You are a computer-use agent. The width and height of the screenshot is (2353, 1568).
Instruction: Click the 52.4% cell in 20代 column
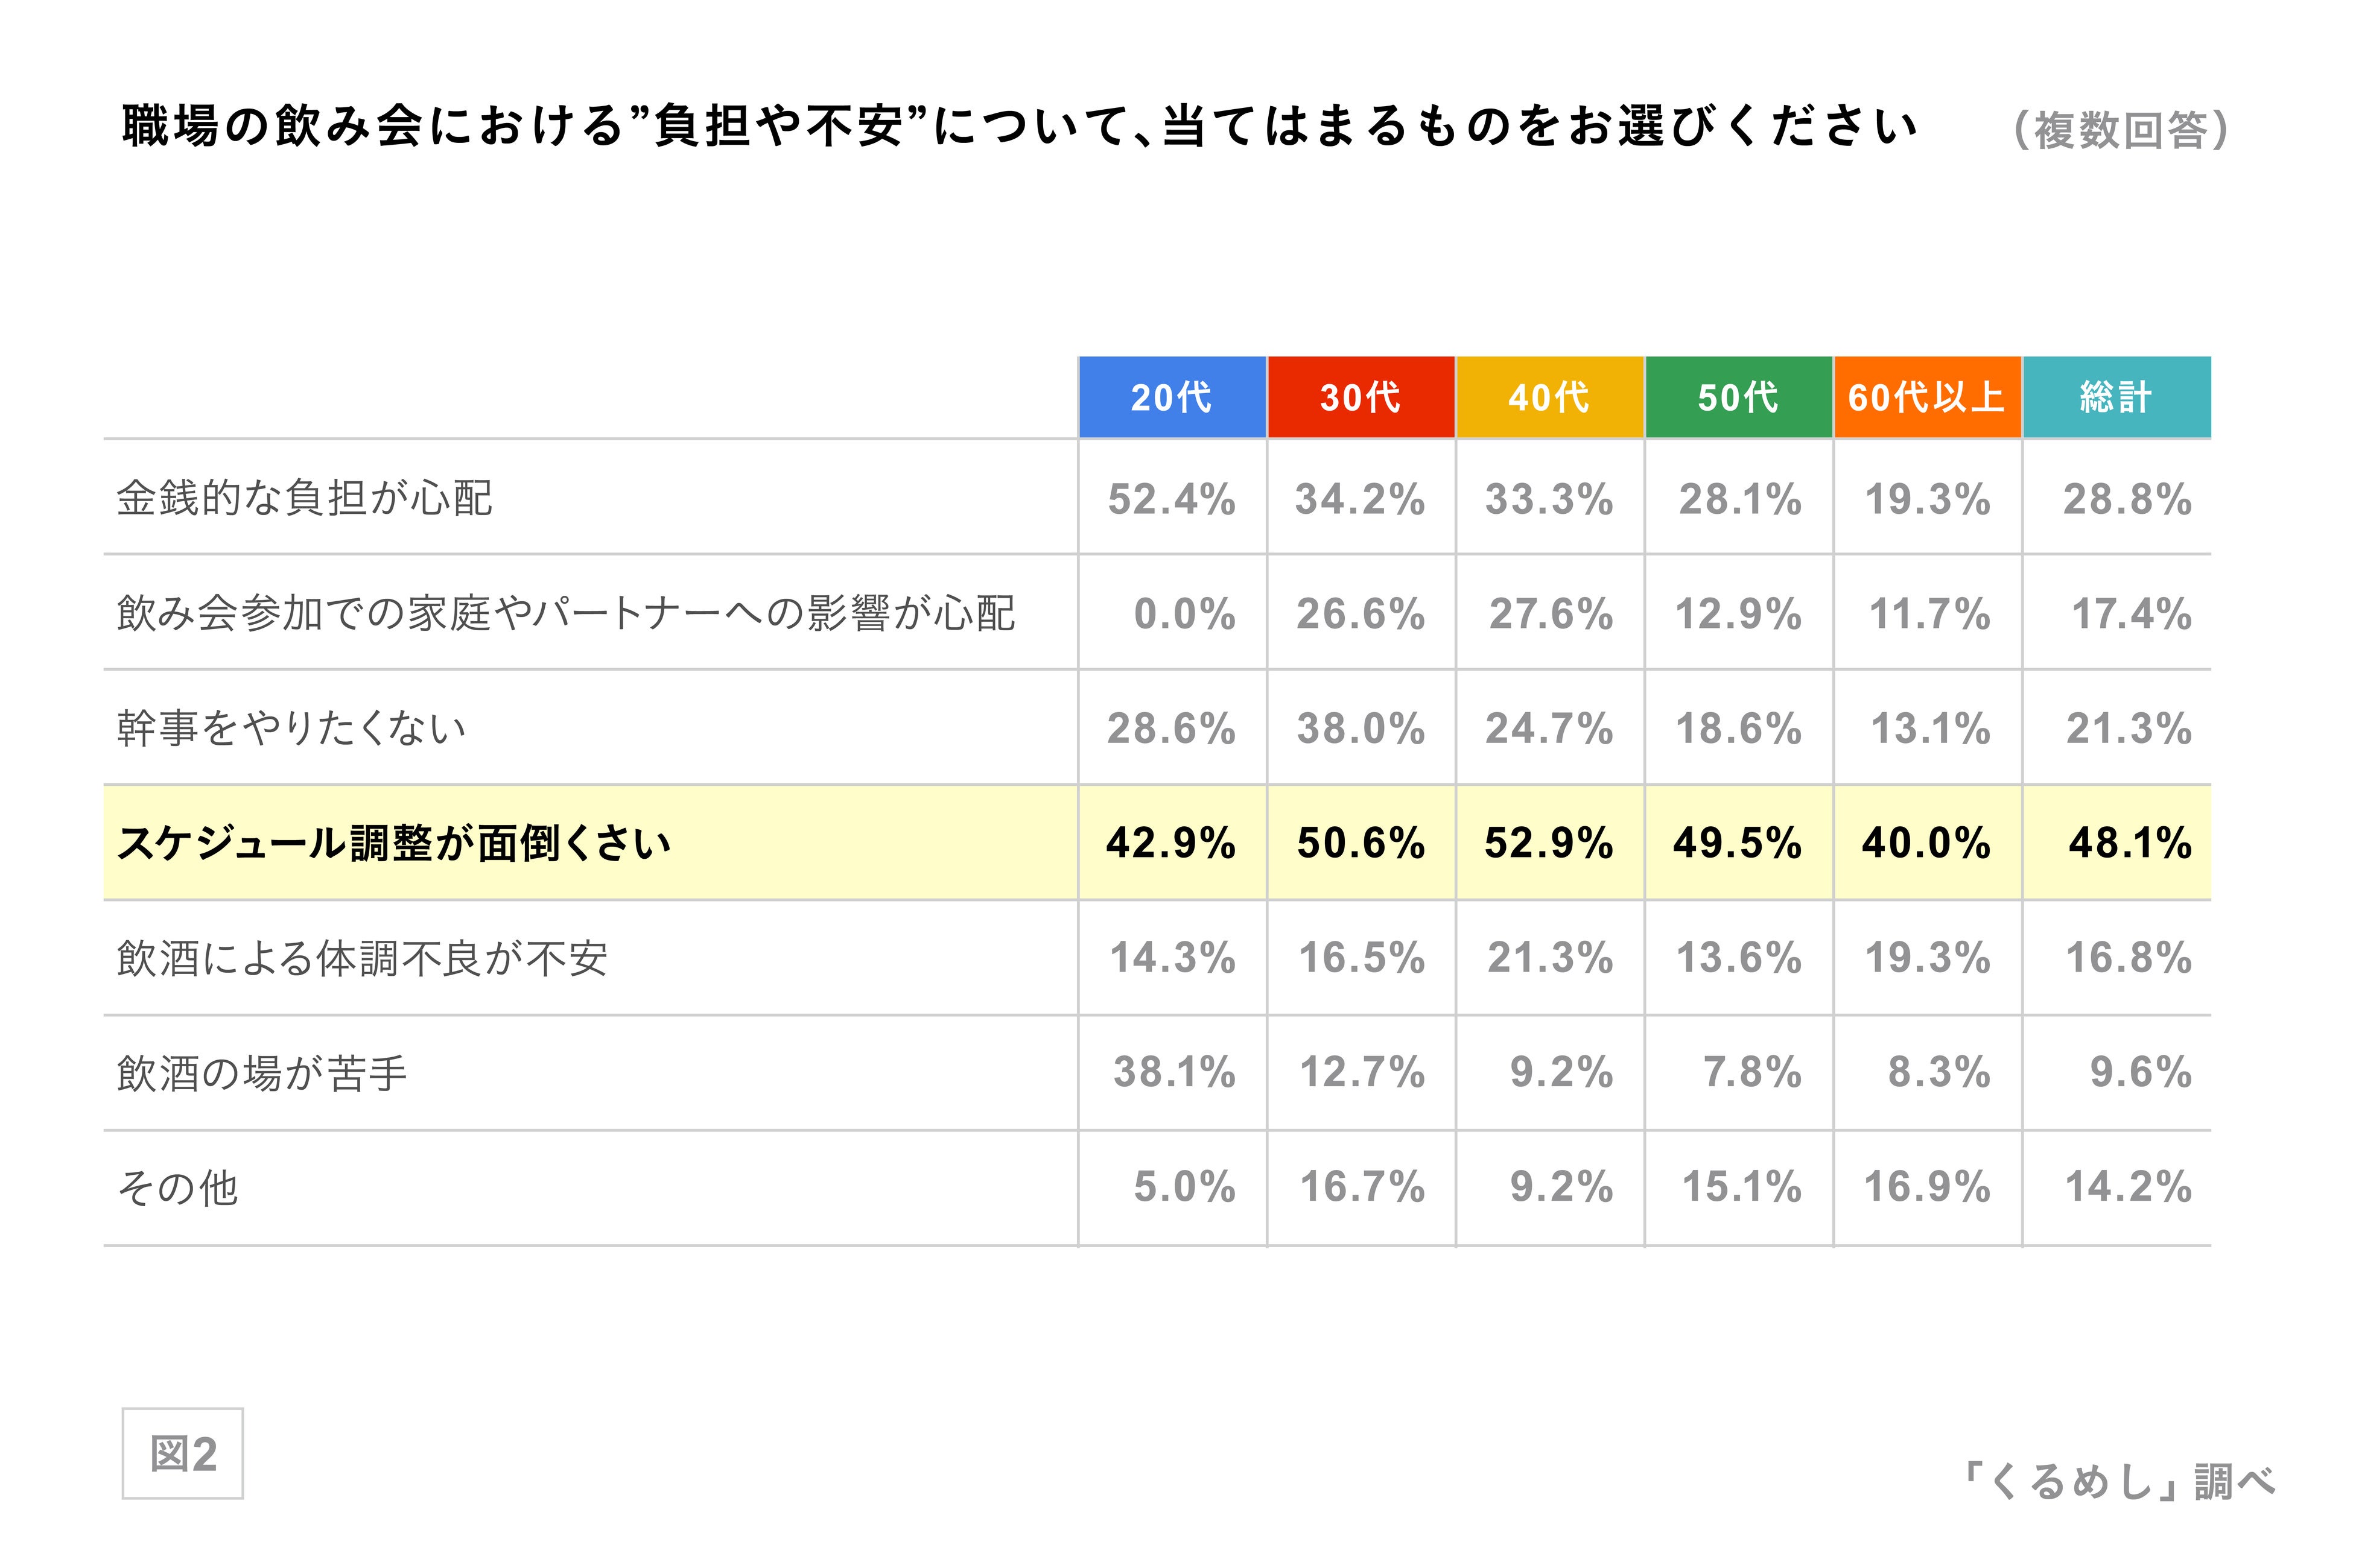point(1172,499)
